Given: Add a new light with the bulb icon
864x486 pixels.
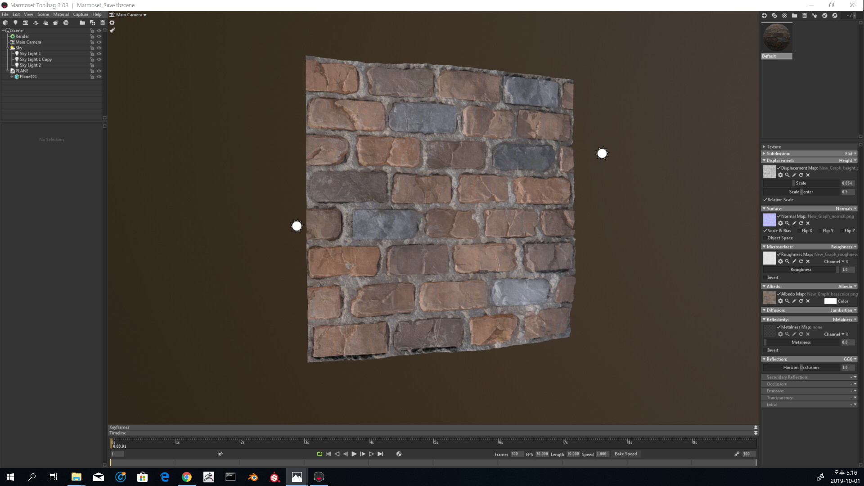Looking at the screenshot, I should coord(15,22).
